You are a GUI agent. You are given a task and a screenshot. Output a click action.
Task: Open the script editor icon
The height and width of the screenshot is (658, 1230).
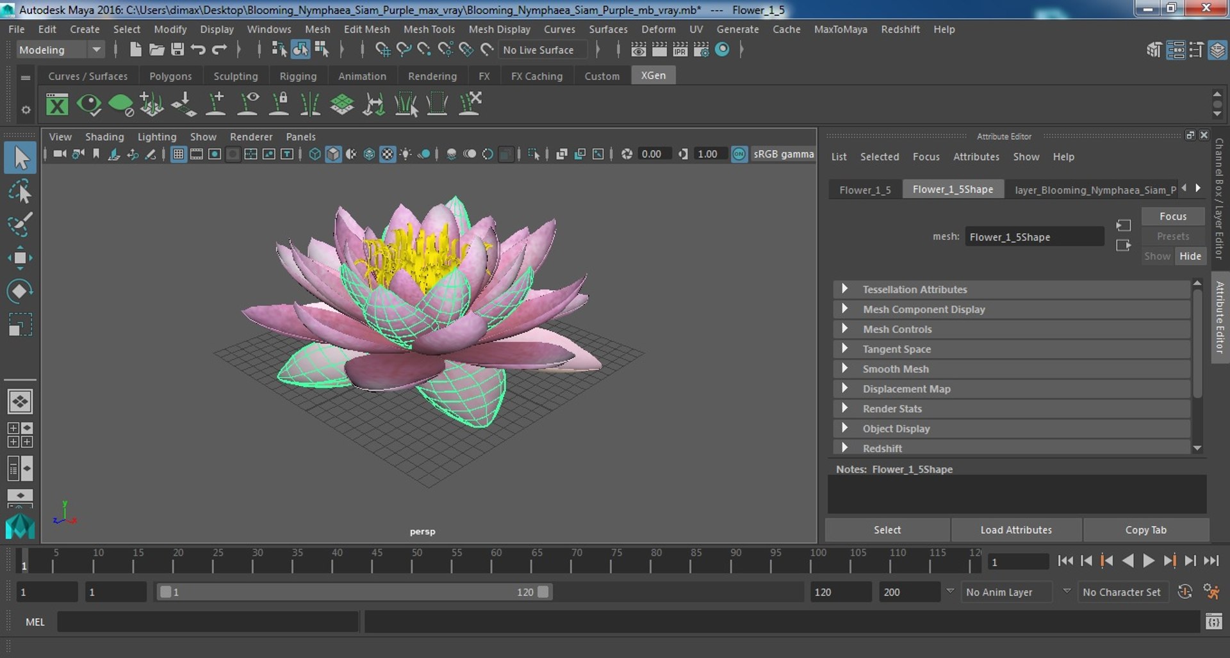coord(1214,622)
